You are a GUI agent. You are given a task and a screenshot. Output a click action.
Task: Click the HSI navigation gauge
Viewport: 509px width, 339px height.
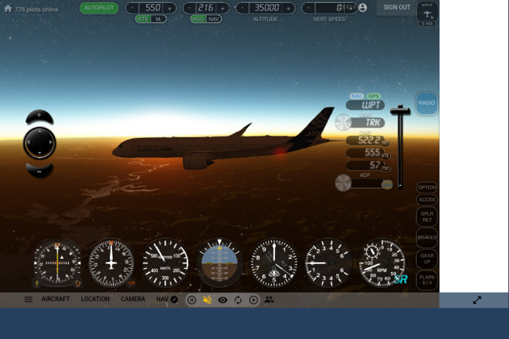click(58, 263)
